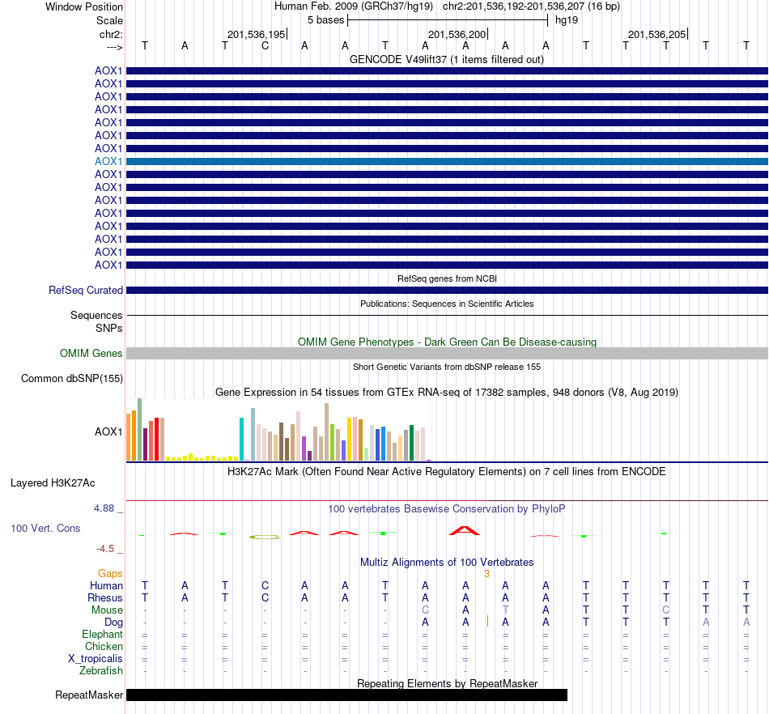
Task: Select the Mouse species row label
Action: pyautogui.click(x=107, y=610)
